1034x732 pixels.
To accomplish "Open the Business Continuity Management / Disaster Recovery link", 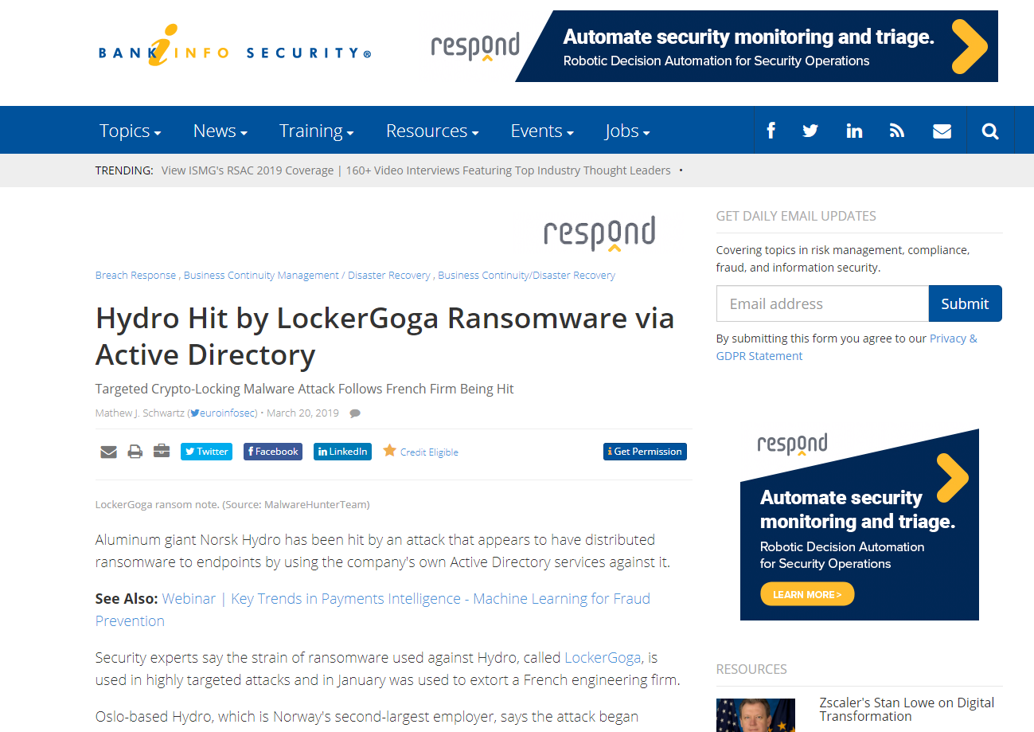I will coord(307,275).
